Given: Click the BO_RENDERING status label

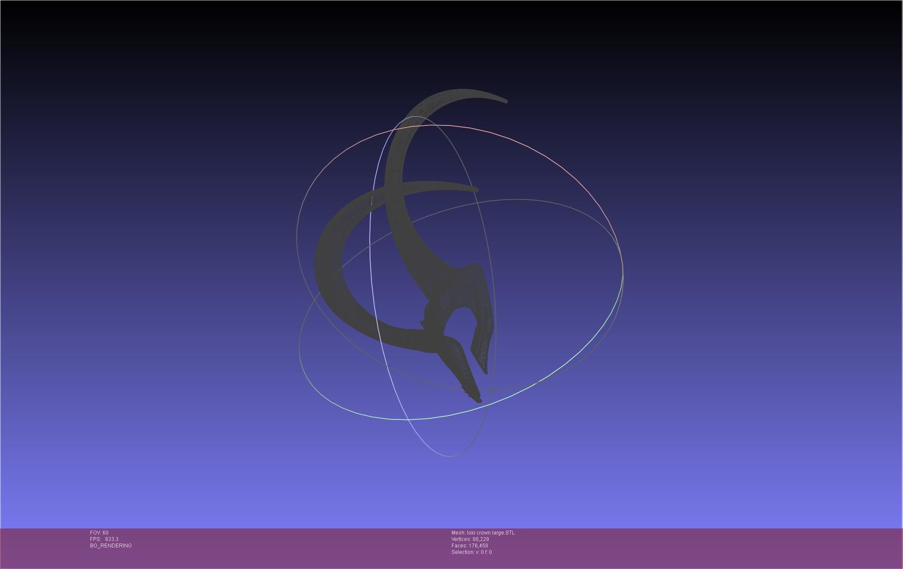Looking at the screenshot, I should pyautogui.click(x=111, y=546).
